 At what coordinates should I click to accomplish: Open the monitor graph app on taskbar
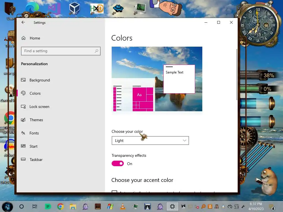[135, 206]
